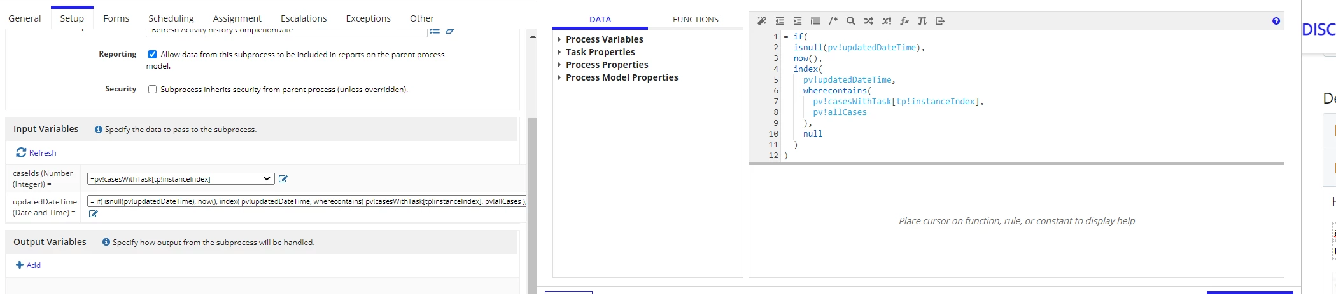The width and height of the screenshot is (1336, 294).
Task: Switch to the Assignment tab
Action: point(237,18)
